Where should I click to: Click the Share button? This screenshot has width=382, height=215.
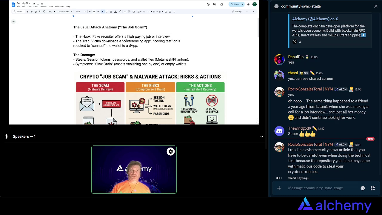(236, 4)
